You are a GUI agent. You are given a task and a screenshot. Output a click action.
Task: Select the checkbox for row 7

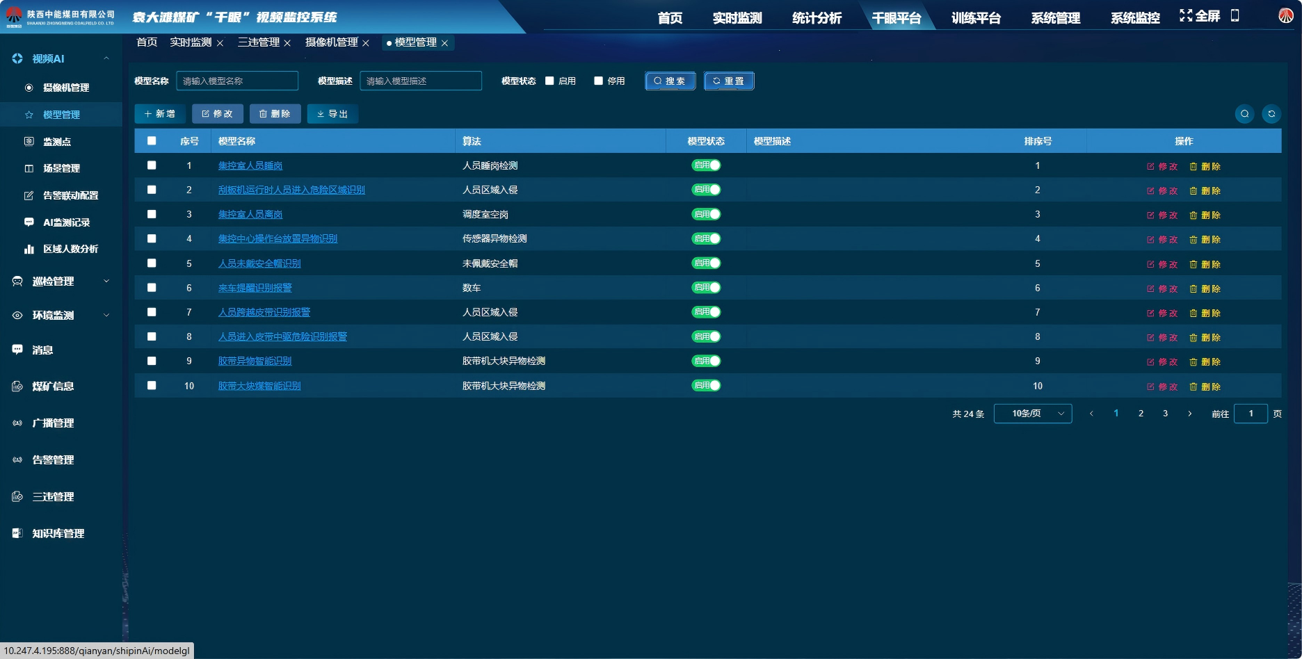point(152,312)
